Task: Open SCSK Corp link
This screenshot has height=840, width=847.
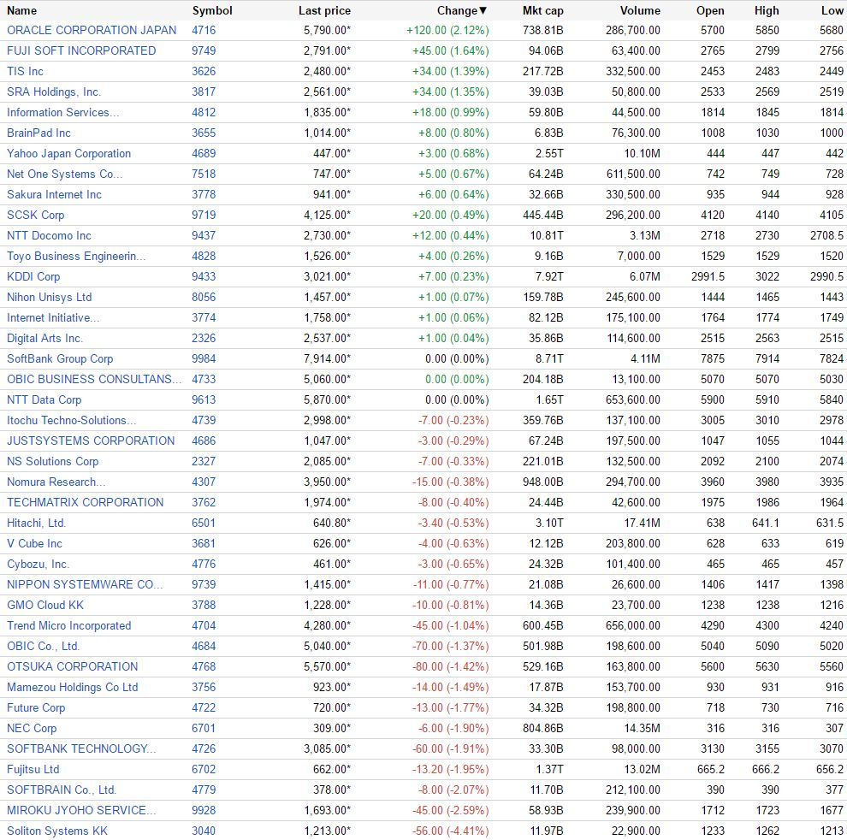Action: coord(35,215)
